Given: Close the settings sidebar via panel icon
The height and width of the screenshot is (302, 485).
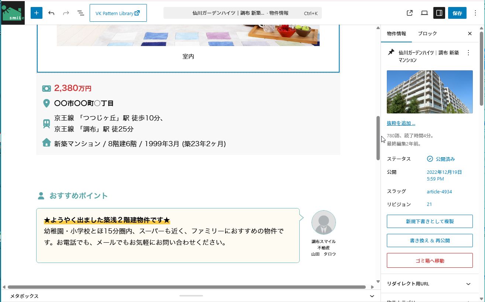Looking at the screenshot, I should 439,13.
